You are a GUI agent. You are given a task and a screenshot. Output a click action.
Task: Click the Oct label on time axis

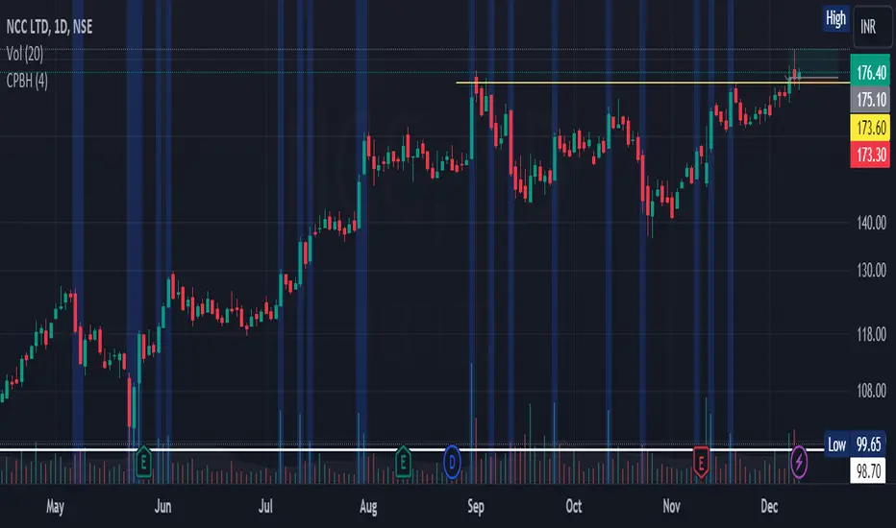[x=574, y=506]
